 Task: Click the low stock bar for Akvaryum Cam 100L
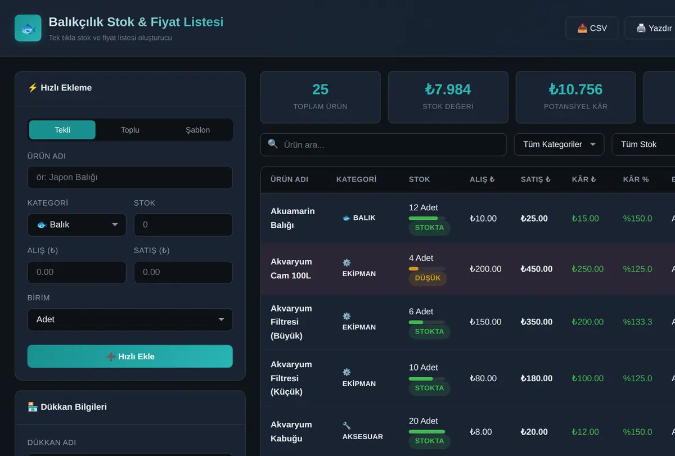427,269
